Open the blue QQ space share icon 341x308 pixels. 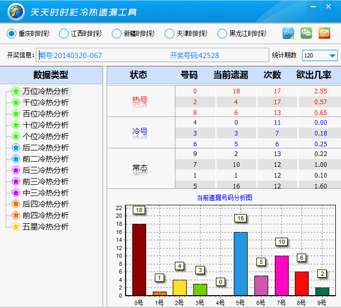coord(288,33)
